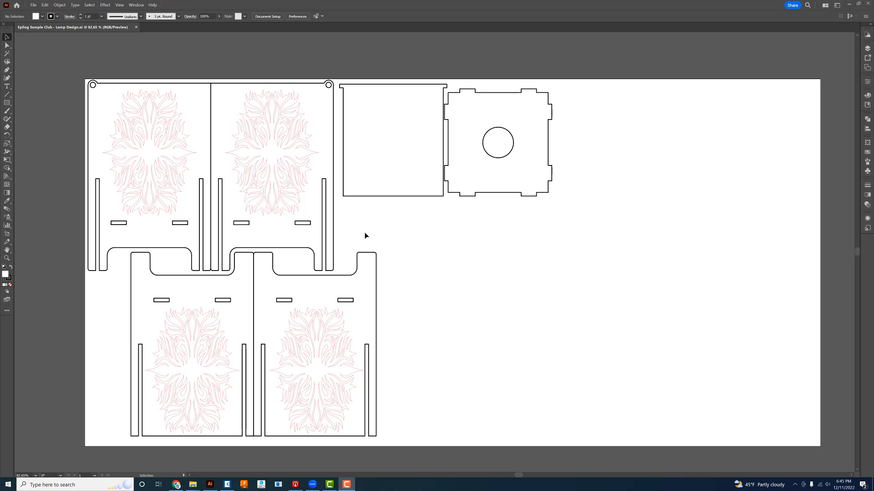This screenshot has height=491, width=874.
Task: Select the Selection tool in toolbar
Action: point(8,36)
